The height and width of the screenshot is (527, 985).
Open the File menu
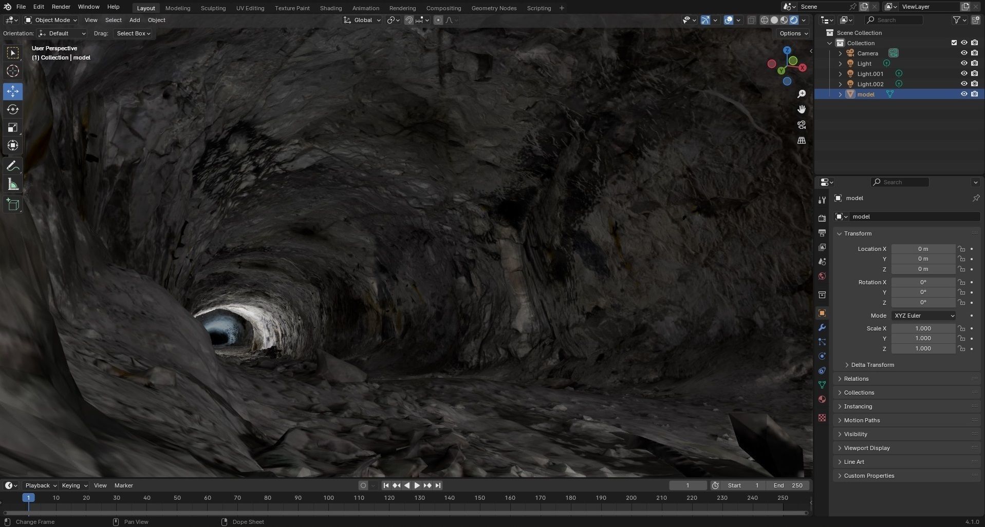[x=21, y=7]
